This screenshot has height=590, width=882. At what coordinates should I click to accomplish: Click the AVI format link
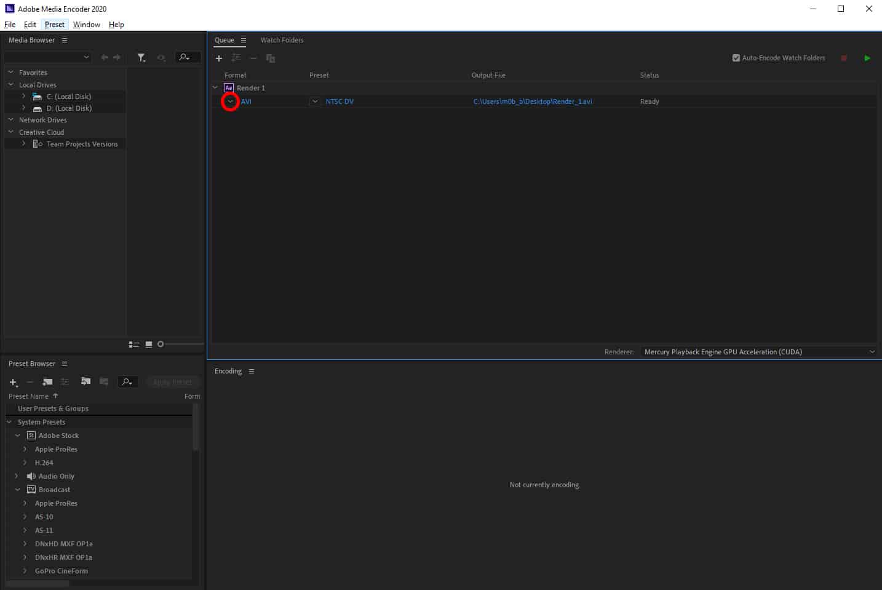(x=246, y=102)
